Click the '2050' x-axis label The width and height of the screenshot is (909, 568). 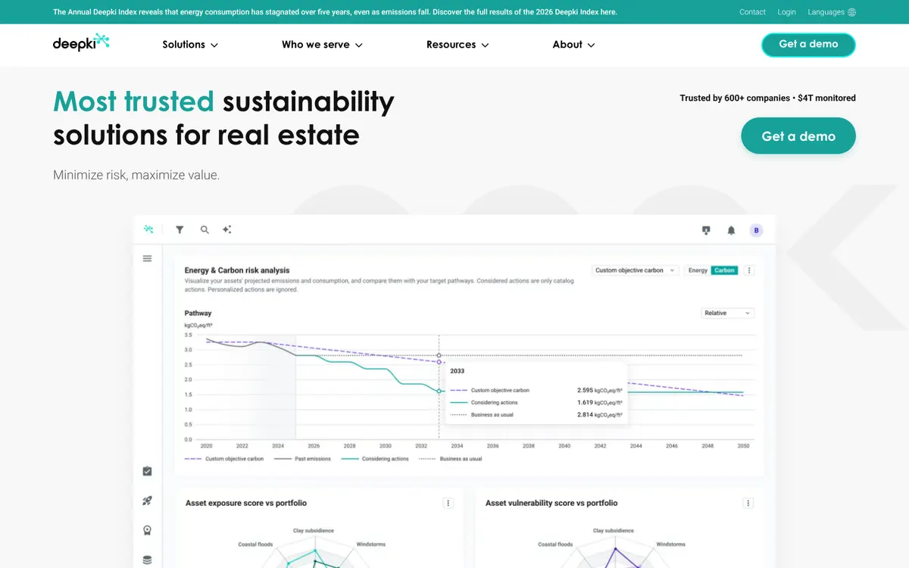(744, 446)
